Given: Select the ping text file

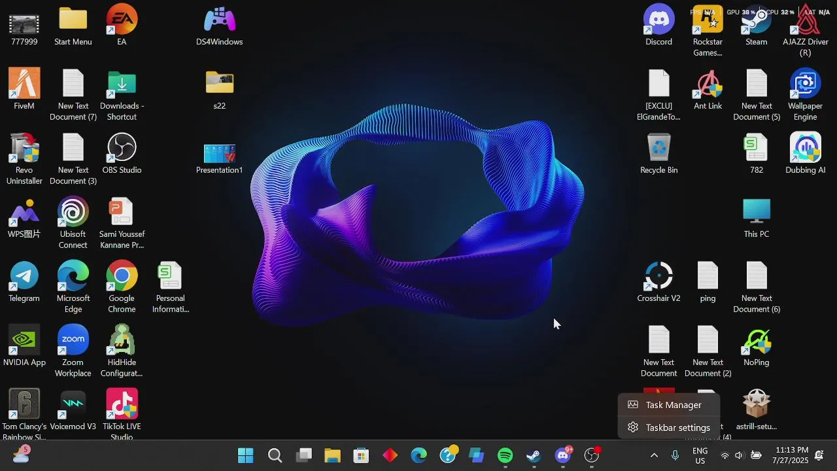Looking at the screenshot, I should pyautogui.click(x=708, y=282).
